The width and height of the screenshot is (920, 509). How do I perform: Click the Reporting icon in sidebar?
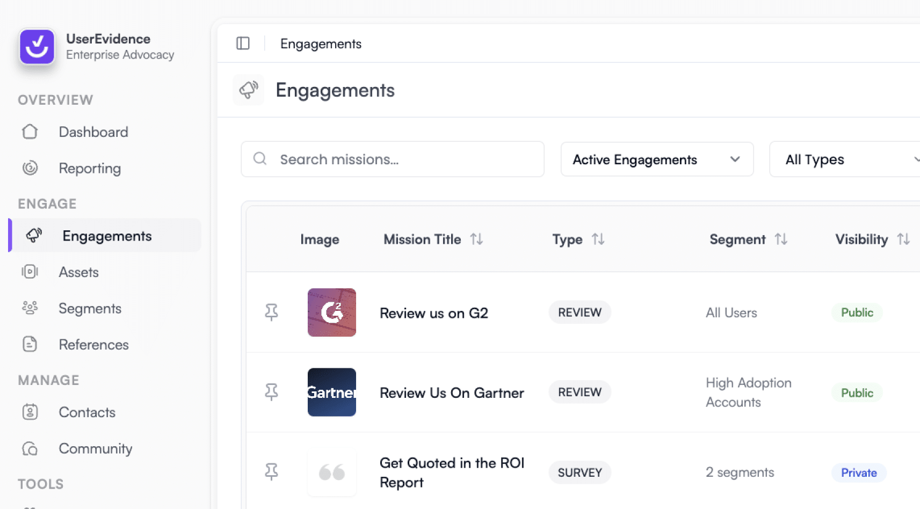click(30, 169)
